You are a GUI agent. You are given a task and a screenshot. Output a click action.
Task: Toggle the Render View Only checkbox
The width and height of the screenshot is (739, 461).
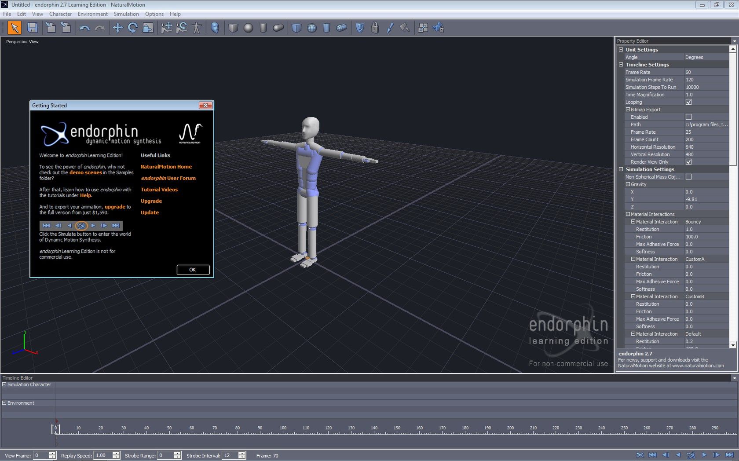click(689, 162)
